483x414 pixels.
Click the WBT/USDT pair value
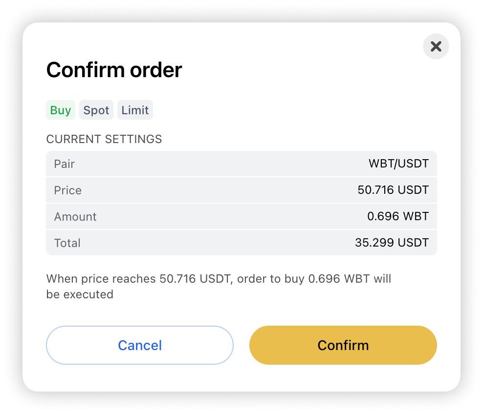coord(398,164)
